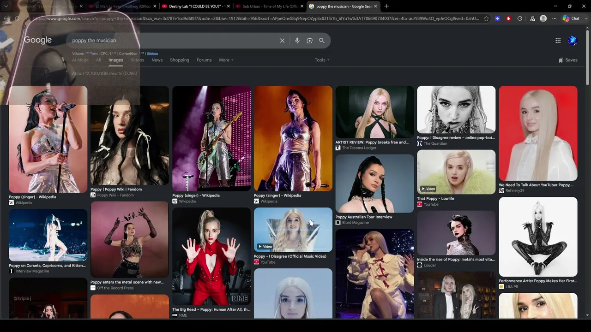This screenshot has width=591, height=332.
Task: Open 'Performance Artist Poppy Makes Her First' link
Action: (538, 280)
